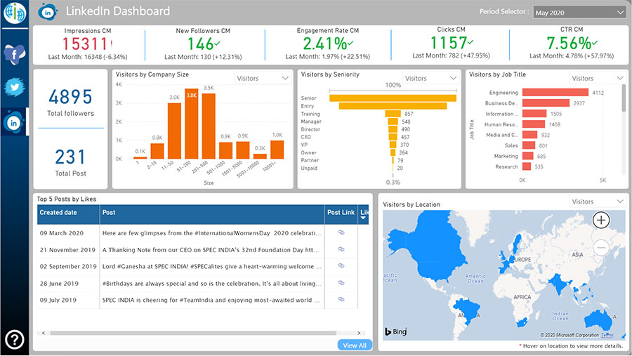The width and height of the screenshot is (632, 356).
Task: Click sort arrow under Likes column header
Action: [x=363, y=218]
